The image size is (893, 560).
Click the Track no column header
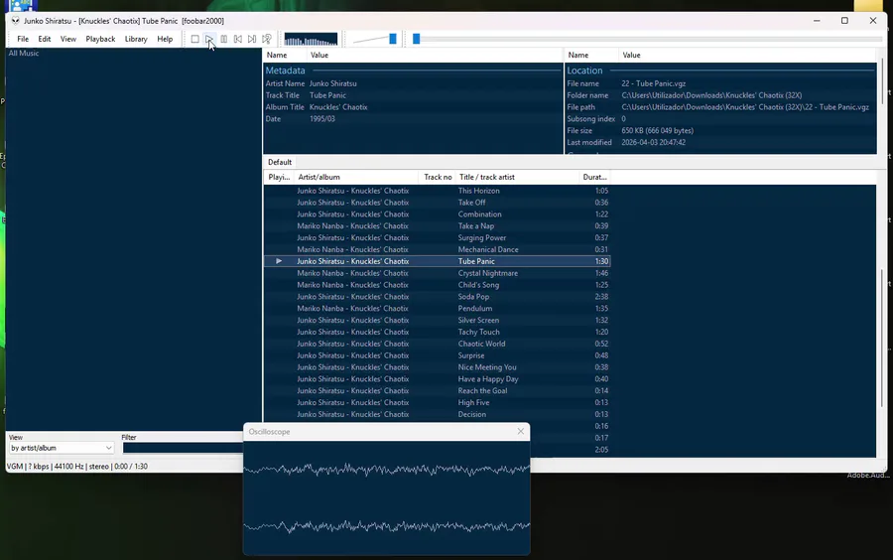438,177
